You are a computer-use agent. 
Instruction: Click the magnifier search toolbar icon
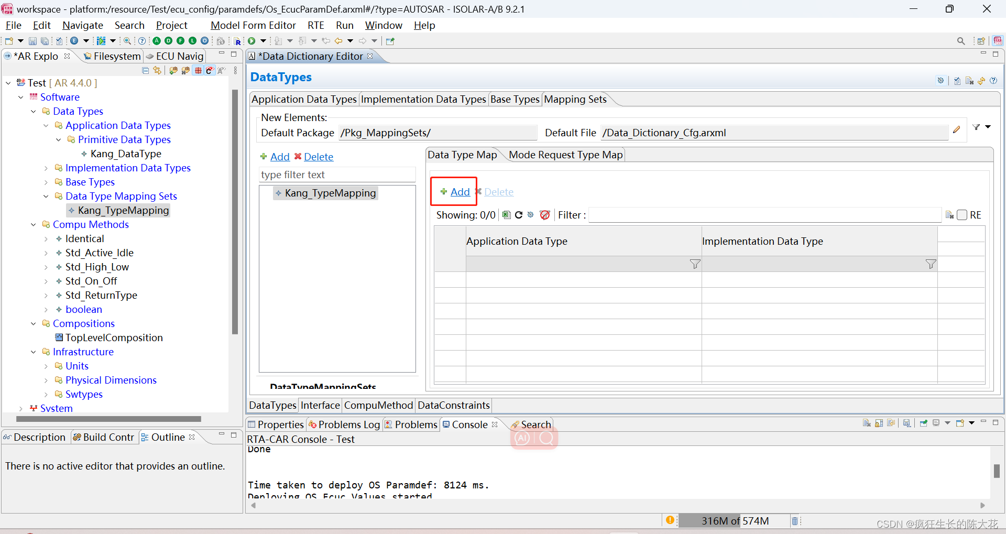click(127, 41)
